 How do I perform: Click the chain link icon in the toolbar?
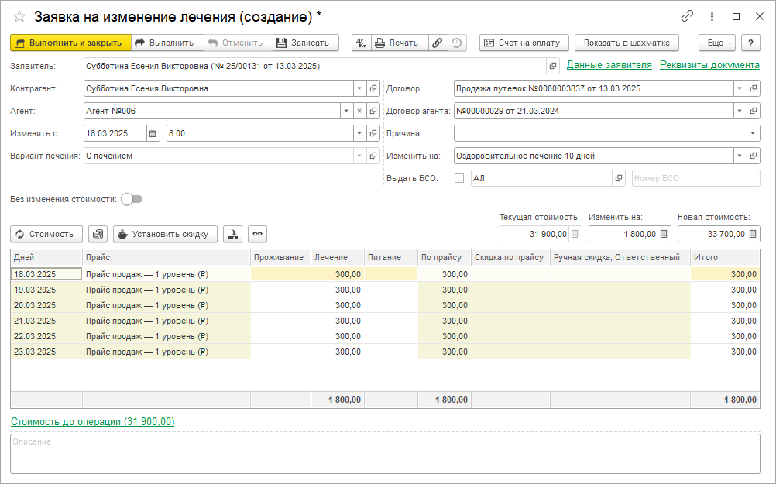[x=438, y=43]
